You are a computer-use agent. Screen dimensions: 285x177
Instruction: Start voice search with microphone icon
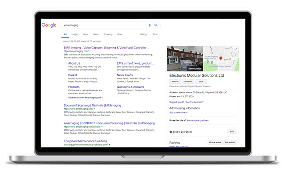pos(150,25)
